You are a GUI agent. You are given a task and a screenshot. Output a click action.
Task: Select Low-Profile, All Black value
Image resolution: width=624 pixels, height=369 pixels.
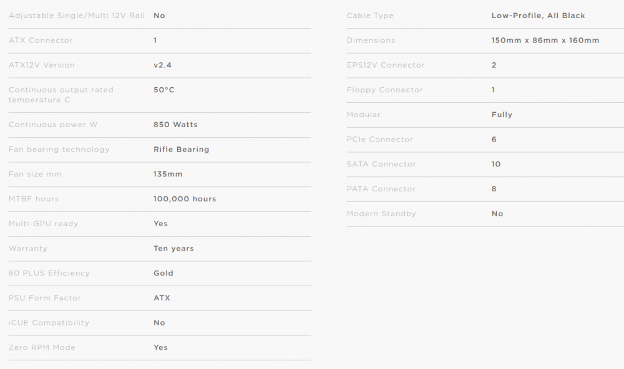click(539, 16)
